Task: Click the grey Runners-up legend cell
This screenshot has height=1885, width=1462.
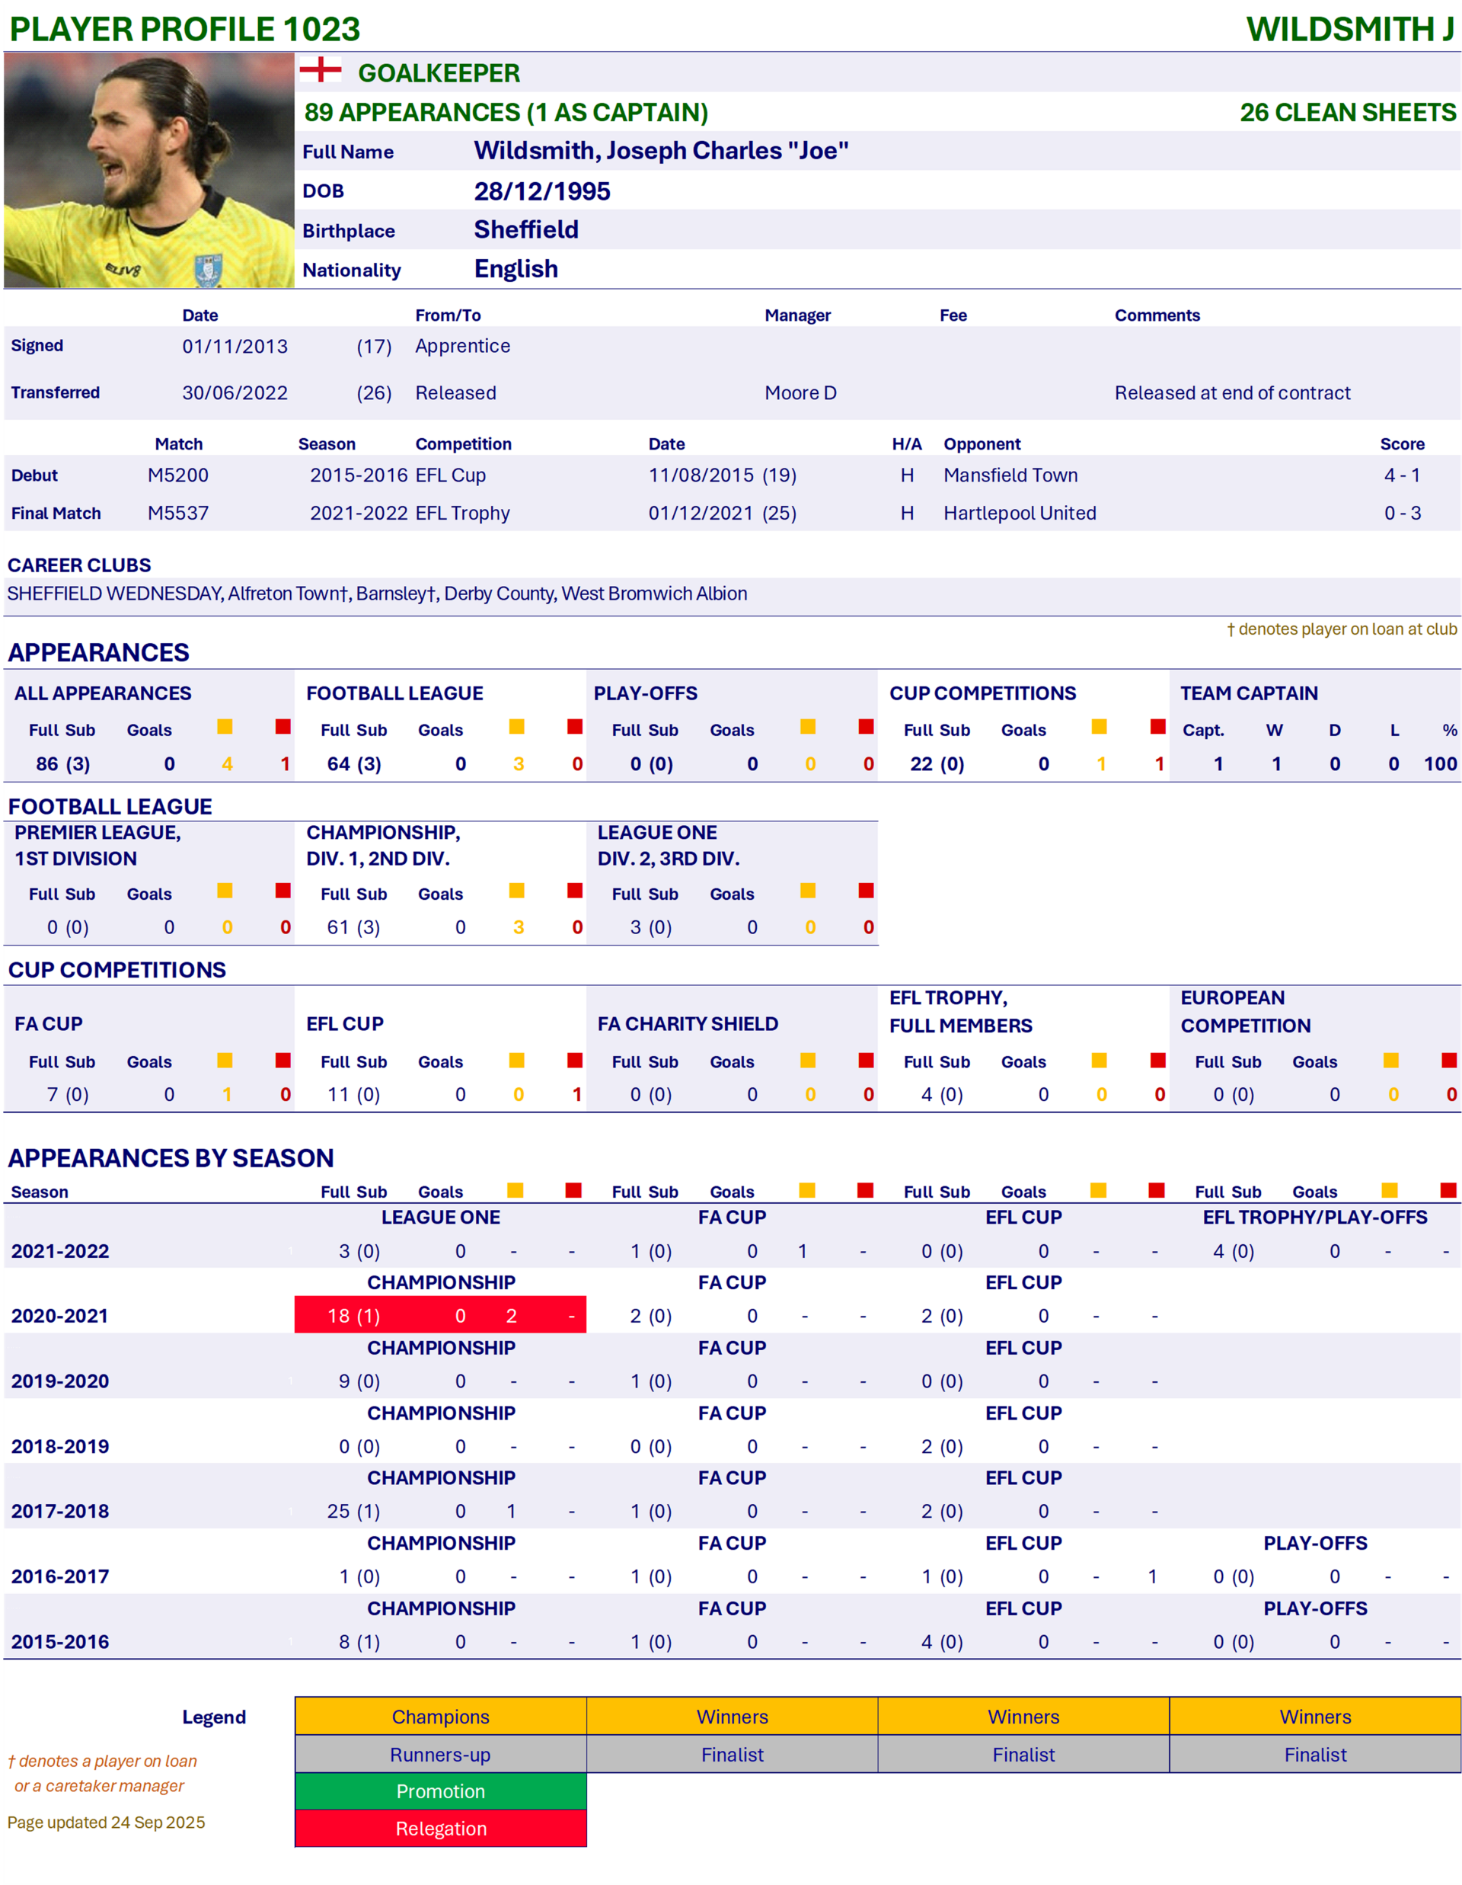Action: click(441, 1754)
